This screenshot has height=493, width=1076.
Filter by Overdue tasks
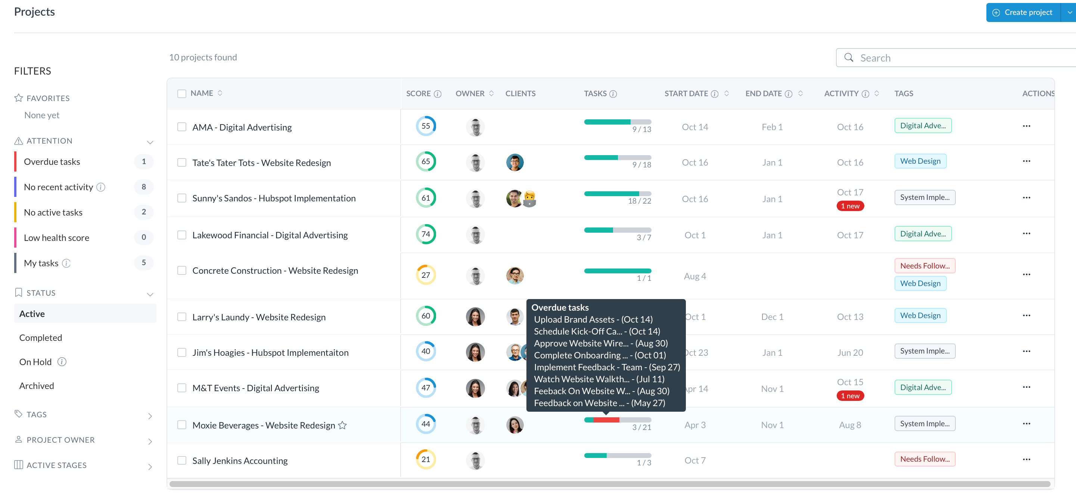(52, 161)
